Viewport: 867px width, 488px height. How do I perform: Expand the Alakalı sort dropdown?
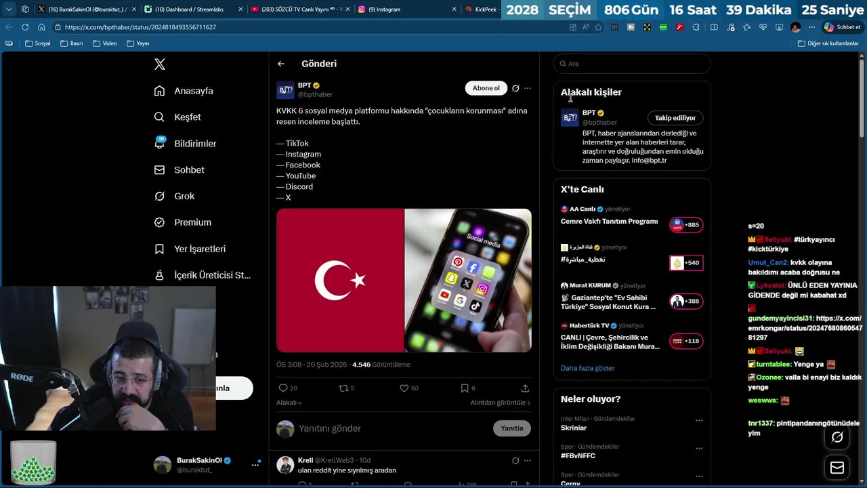[289, 403]
